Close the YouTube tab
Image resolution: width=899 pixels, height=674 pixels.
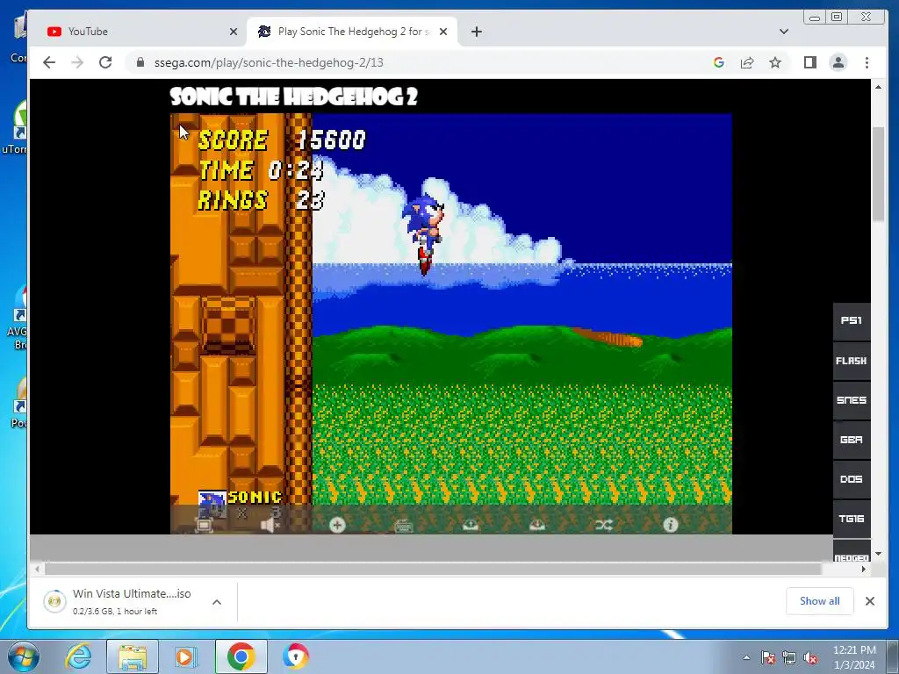(234, 32)
